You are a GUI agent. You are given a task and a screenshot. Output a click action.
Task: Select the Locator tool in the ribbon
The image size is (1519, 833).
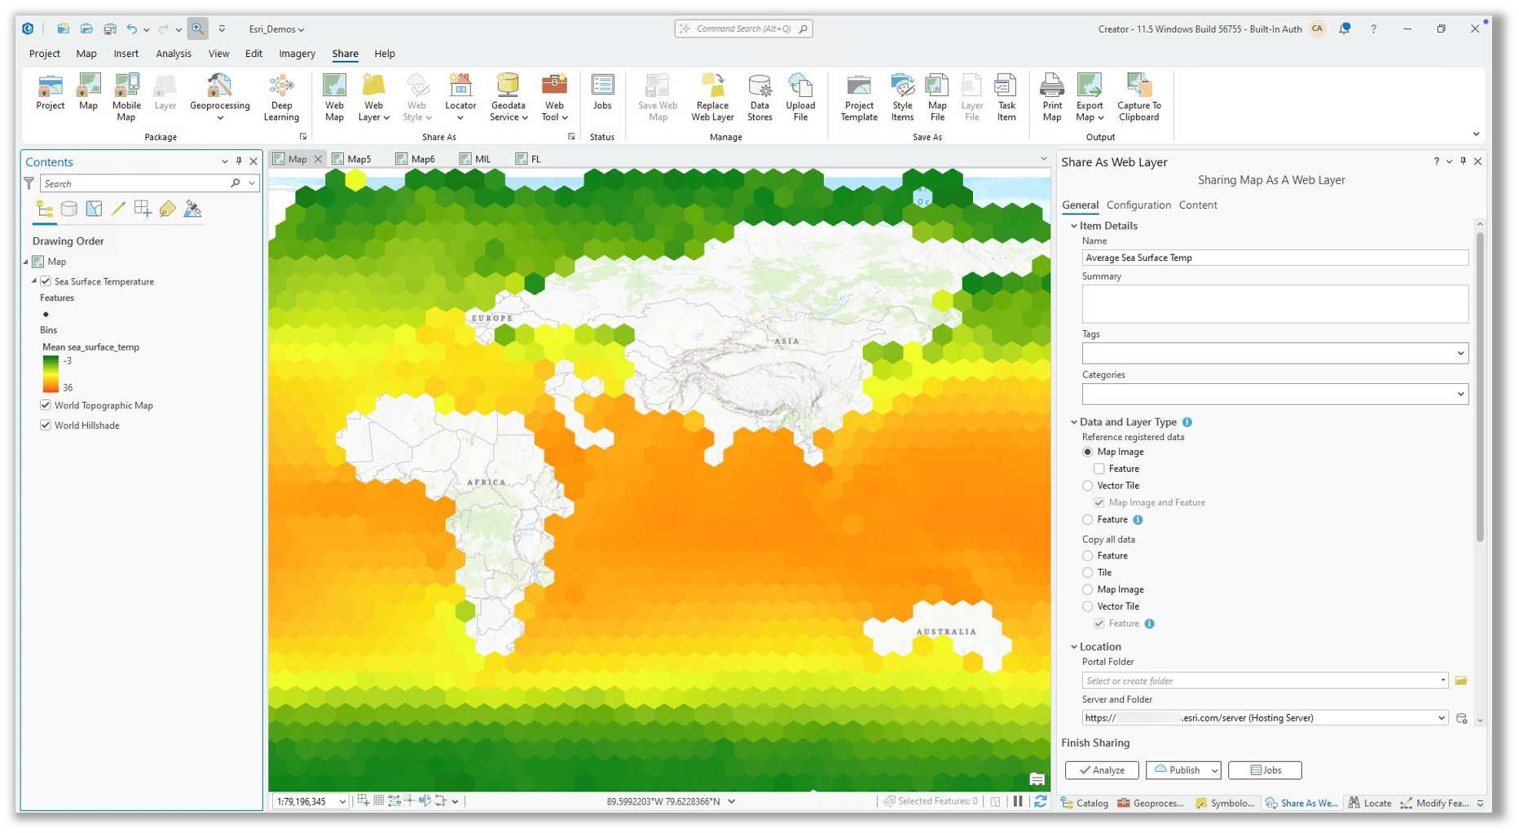click(460, 96)
